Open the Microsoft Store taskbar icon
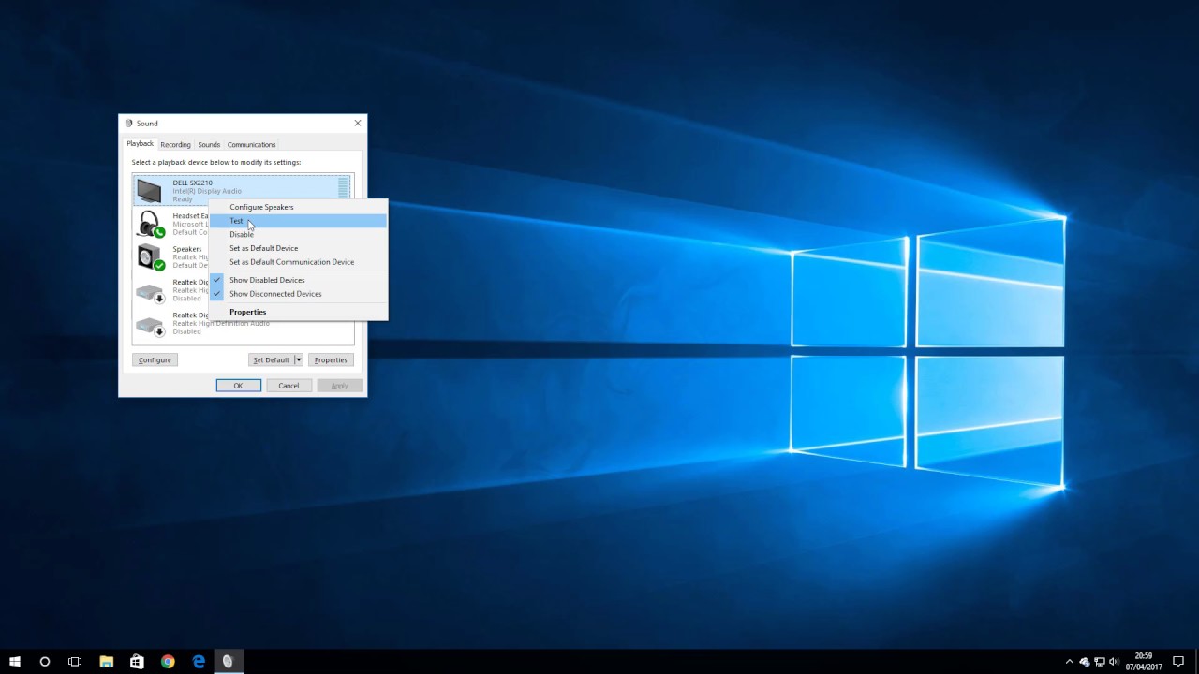The image size is (1199, 674). [x=137, y=662]
